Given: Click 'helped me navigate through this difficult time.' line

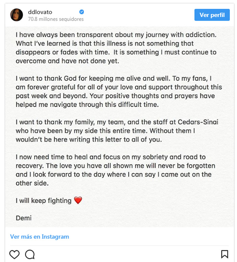Looking at the screenshot, I should coord(87,105).
